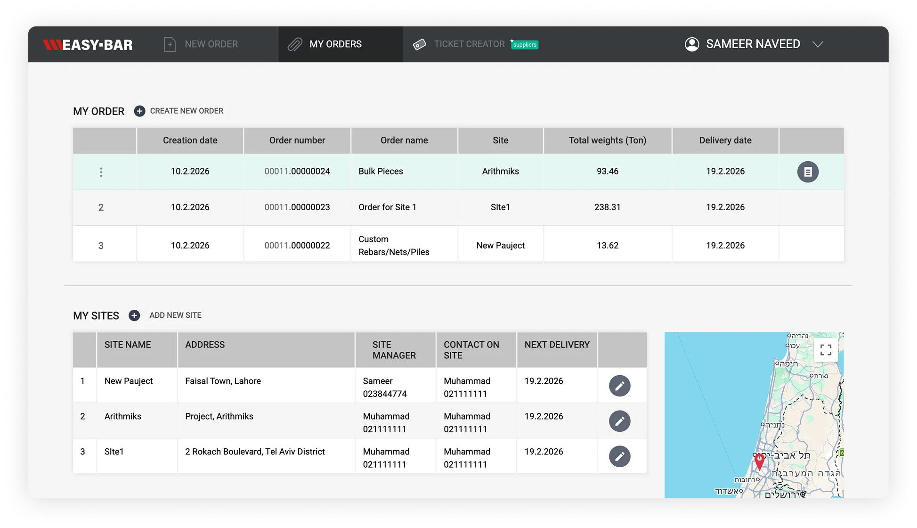Click New Pauject in orders Site column
The image size is (917, 528).
(x=500, y=246)
